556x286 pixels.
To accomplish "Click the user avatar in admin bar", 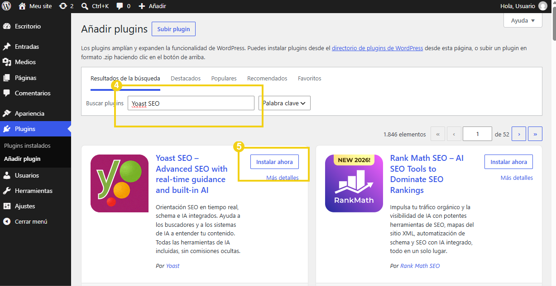I will coord(542,6).
